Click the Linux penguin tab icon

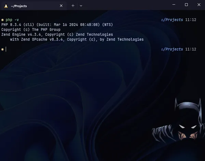point(6,6)
